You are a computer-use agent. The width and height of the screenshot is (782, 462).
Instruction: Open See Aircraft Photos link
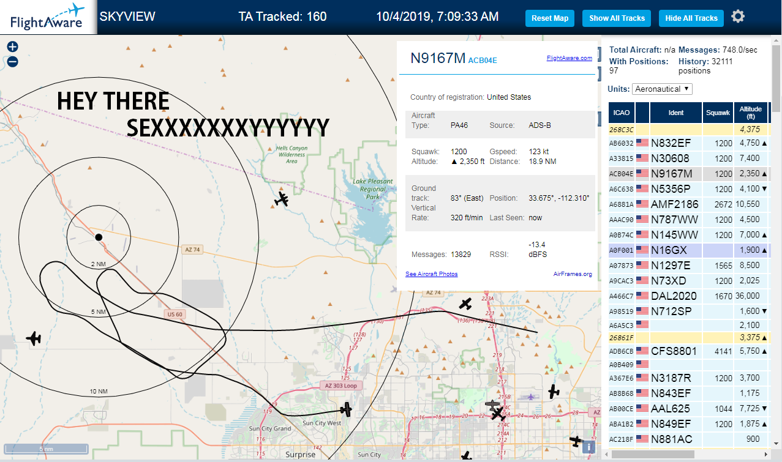(x=432, y=274)
